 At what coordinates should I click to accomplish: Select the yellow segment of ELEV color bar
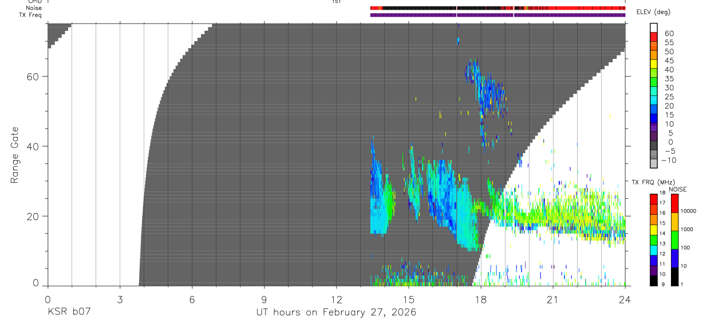point(654,63)
